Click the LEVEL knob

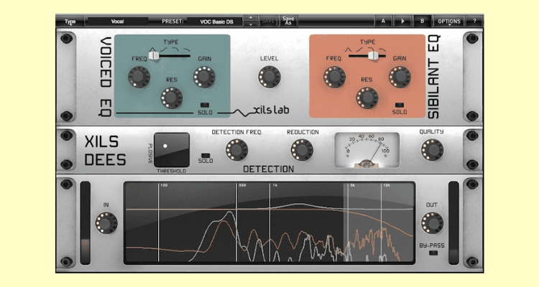(269, 77)
